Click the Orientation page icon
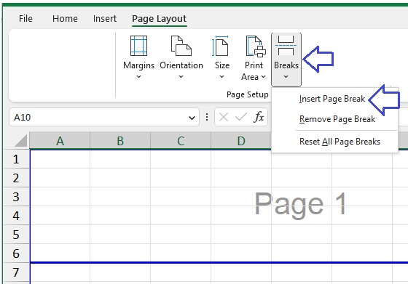The height and width of the screenshot is (284, 408). [x=181, y=46]
